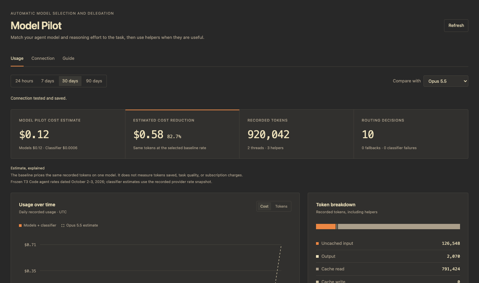This screenshot has height=283, width=479.
Task: Click the Output token value 2,070
Action: [453, 256]
